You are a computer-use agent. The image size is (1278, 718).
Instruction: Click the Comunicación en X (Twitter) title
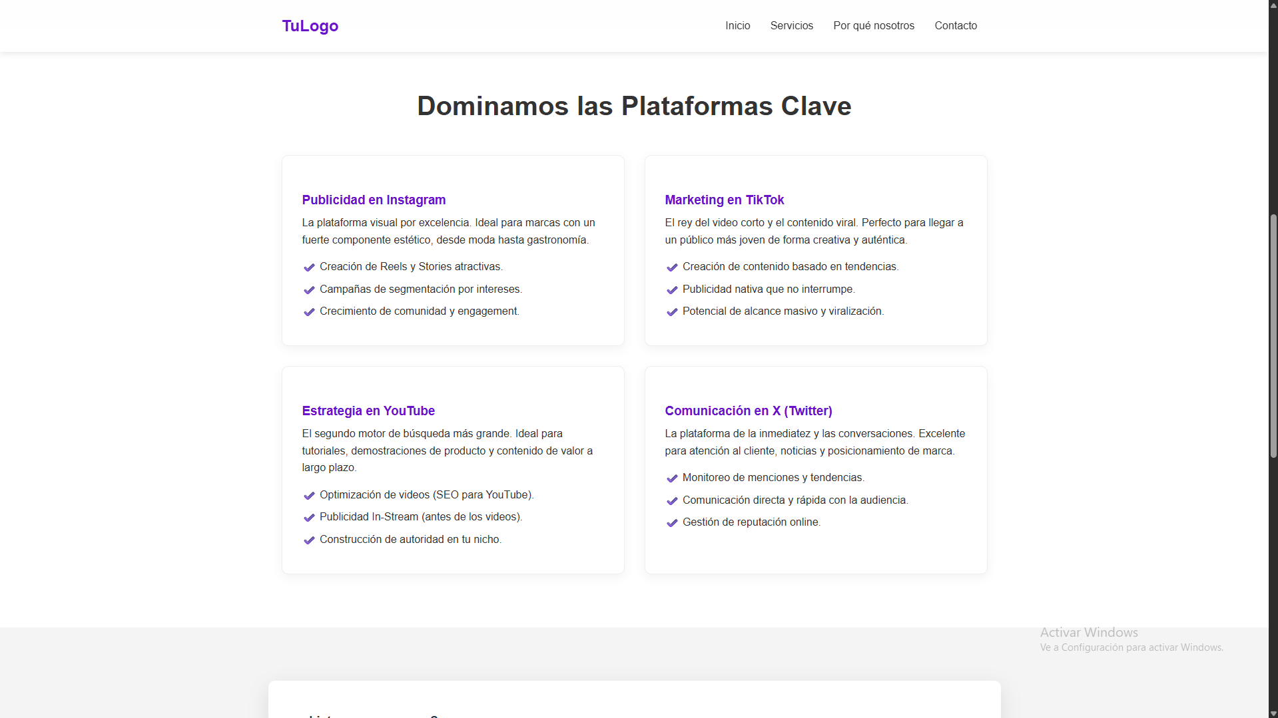[x=748, y=411]
